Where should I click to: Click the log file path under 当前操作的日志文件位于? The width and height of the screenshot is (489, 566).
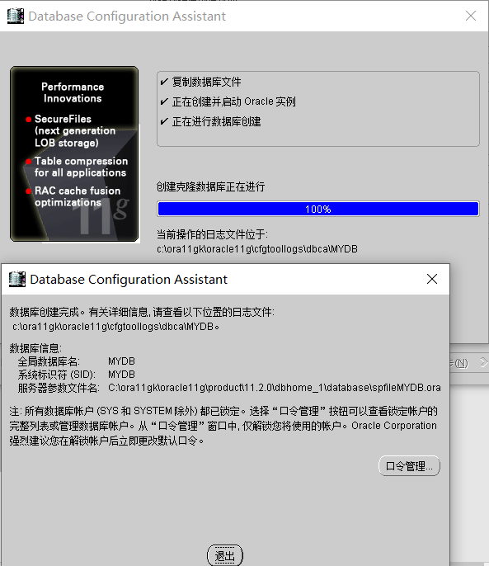click(257, 249)
